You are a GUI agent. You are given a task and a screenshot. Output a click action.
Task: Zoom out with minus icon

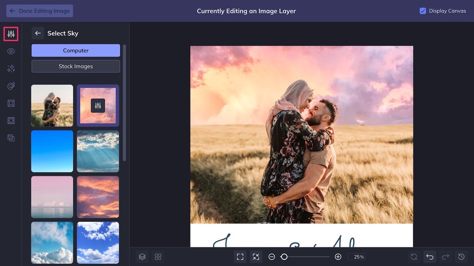click(272, 256)
